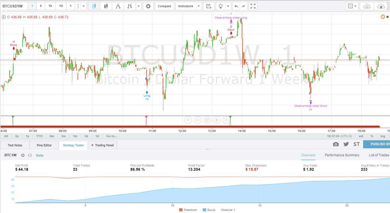Select the List of Trades tab
The width and height of the screenshot is (390, 213).
[x=379, y=155]
